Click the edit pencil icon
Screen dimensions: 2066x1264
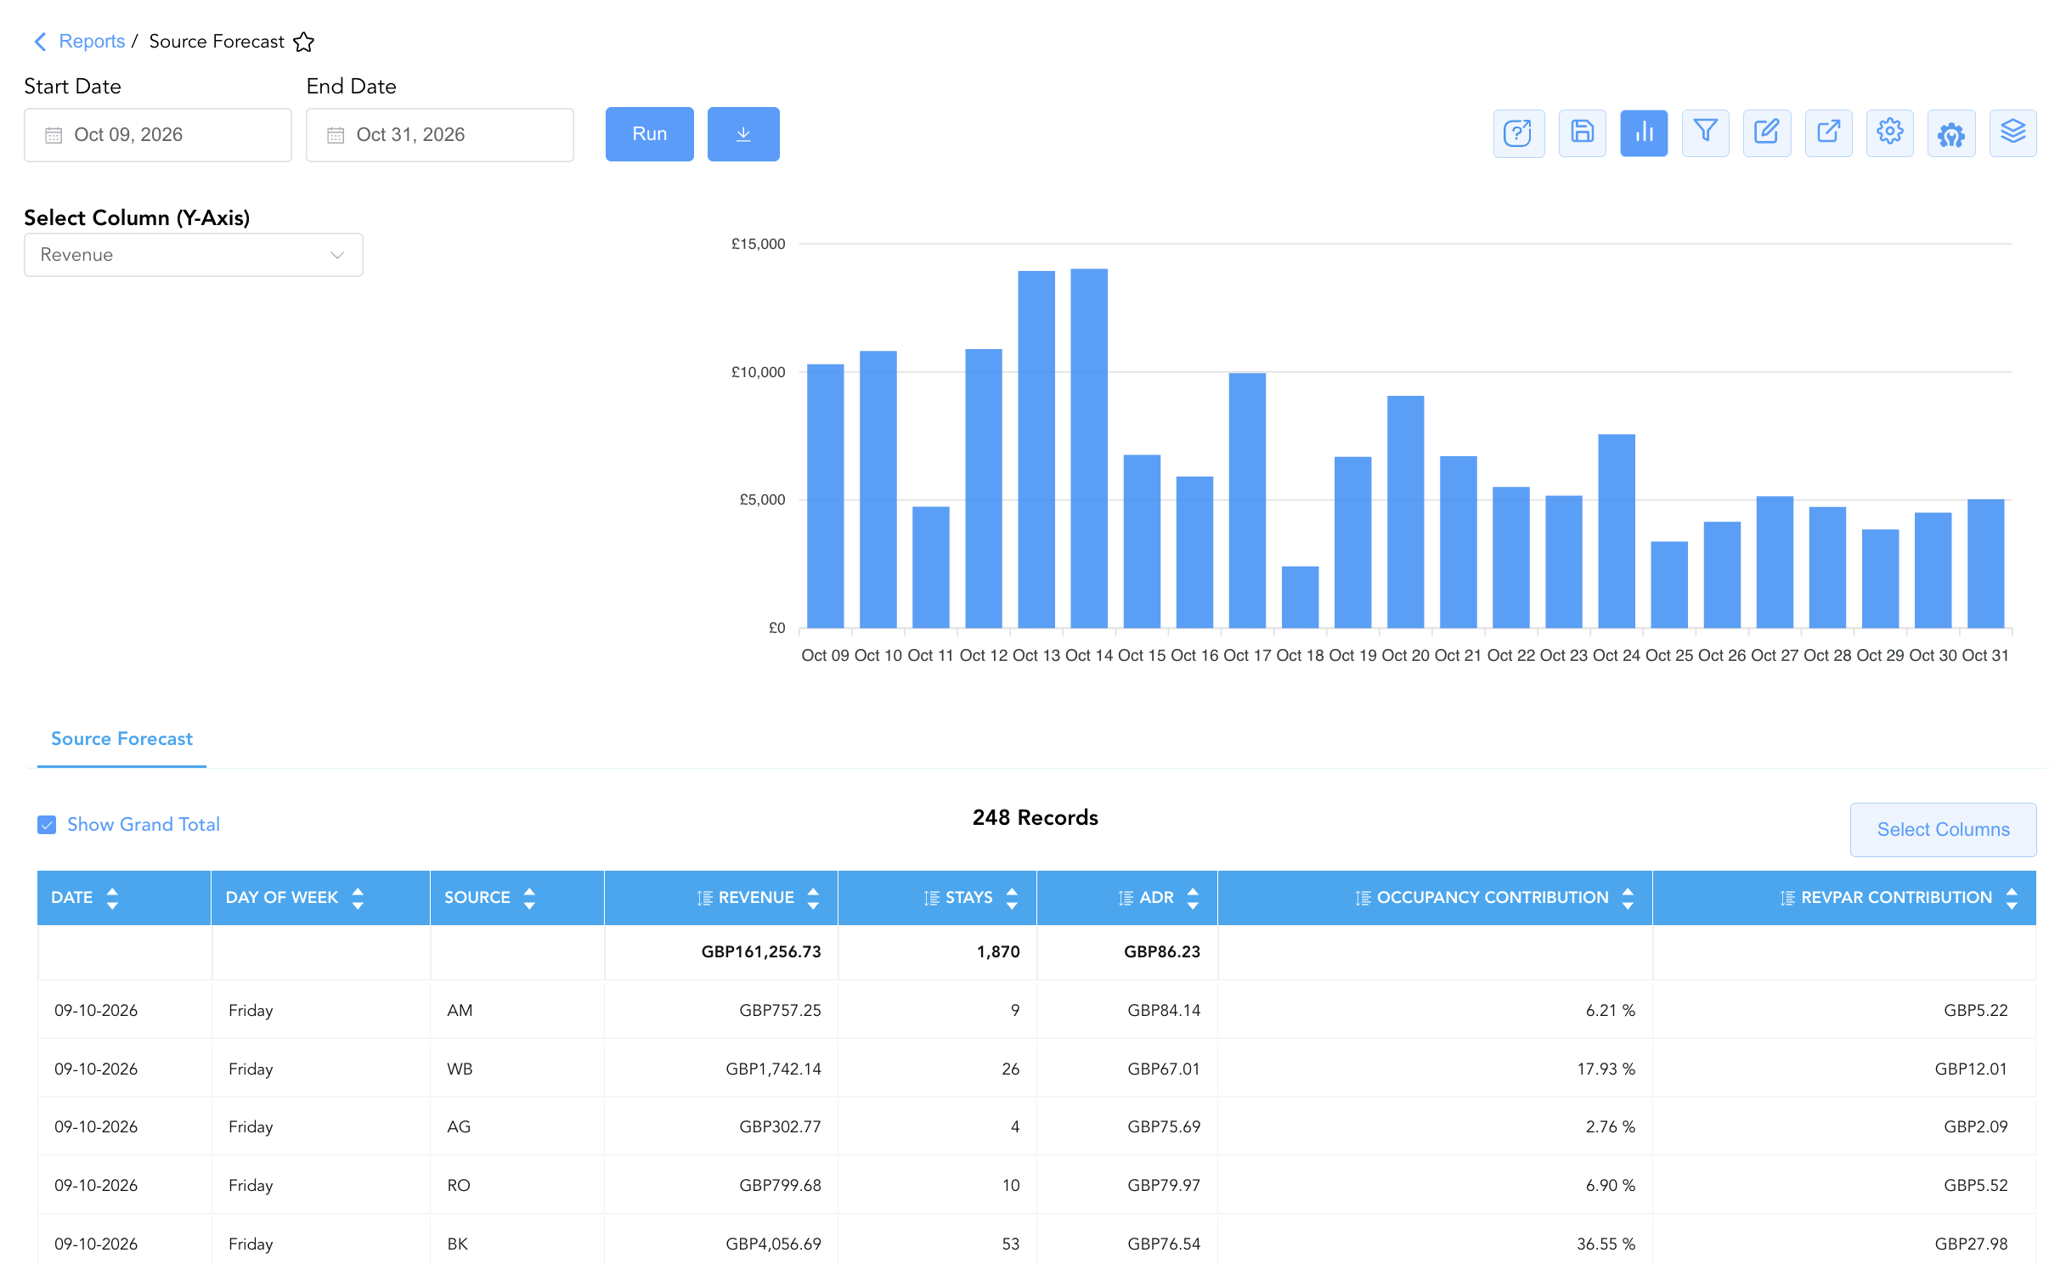pyautogui.click(x=1767, y=133)
